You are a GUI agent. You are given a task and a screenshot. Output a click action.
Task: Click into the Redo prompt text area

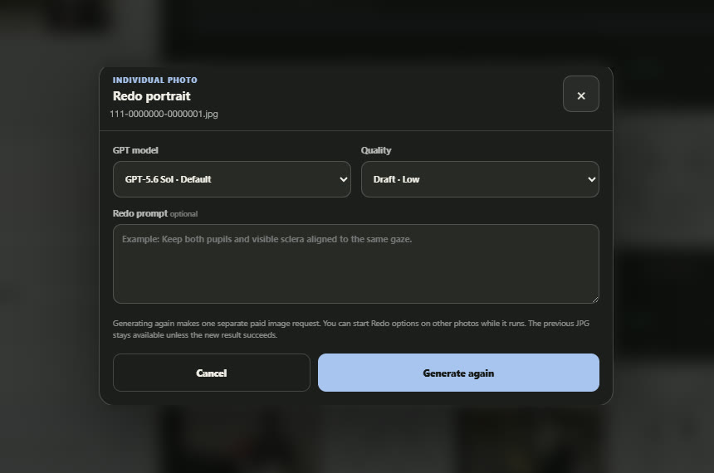[355, 264]
